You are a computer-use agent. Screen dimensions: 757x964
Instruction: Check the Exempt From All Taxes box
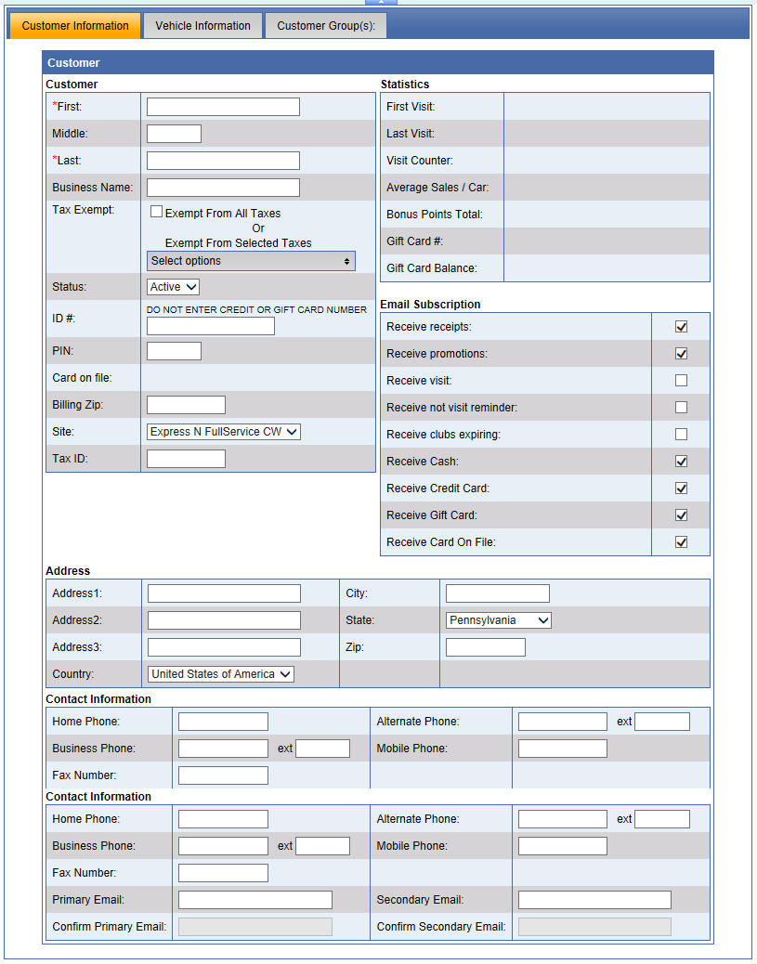[156, 212]
